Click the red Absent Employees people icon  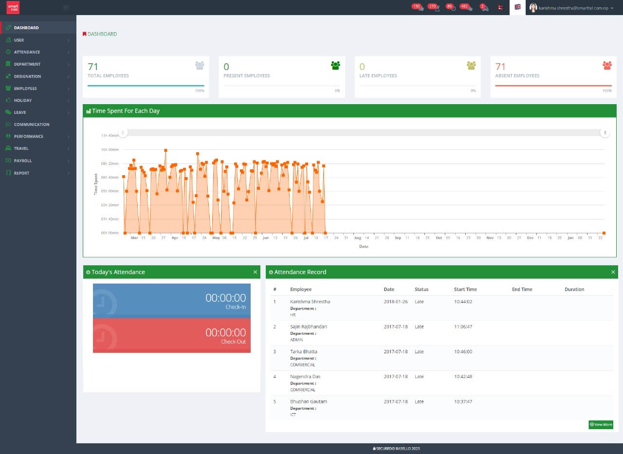coord(607,65)
